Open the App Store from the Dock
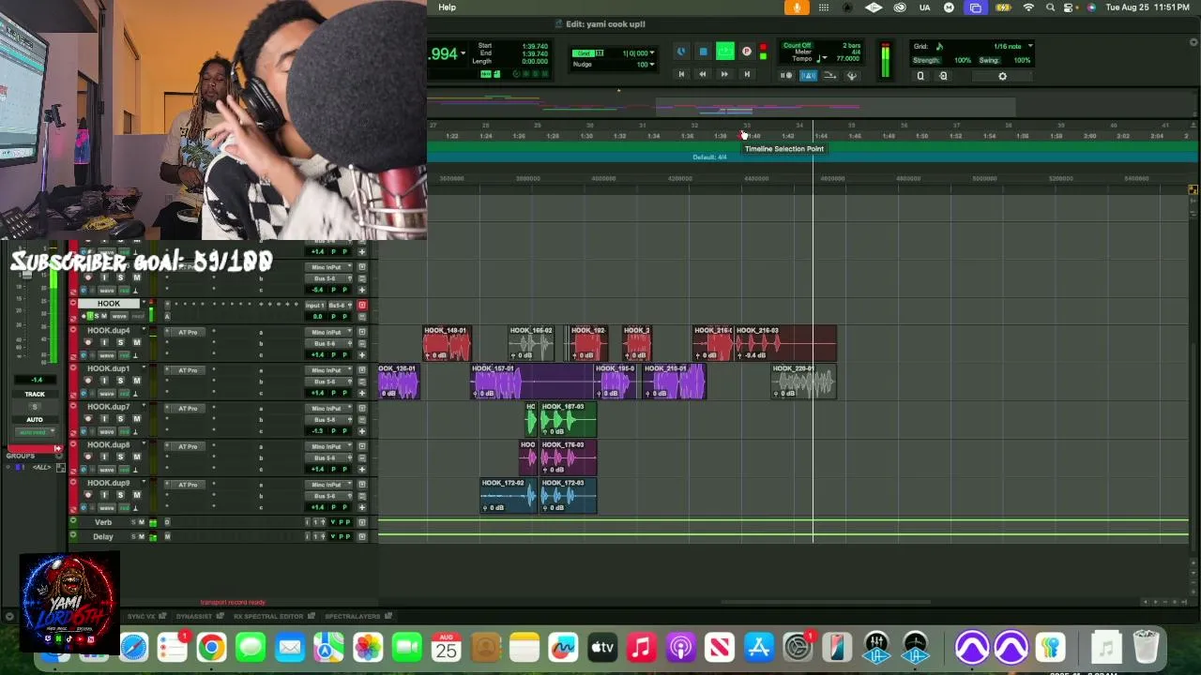This screenshot has width=1201, height=675. coord(758,647)
